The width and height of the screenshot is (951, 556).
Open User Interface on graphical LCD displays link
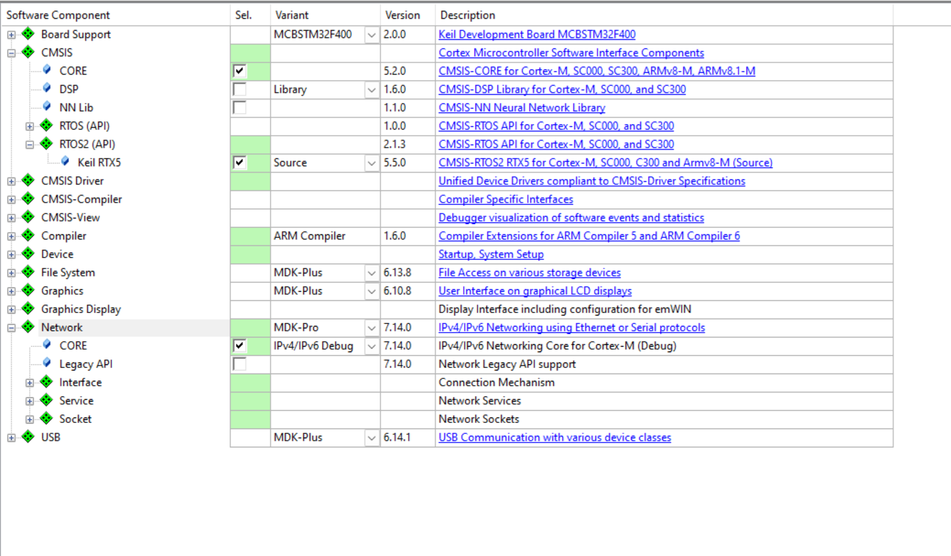[x=535, y=291]
